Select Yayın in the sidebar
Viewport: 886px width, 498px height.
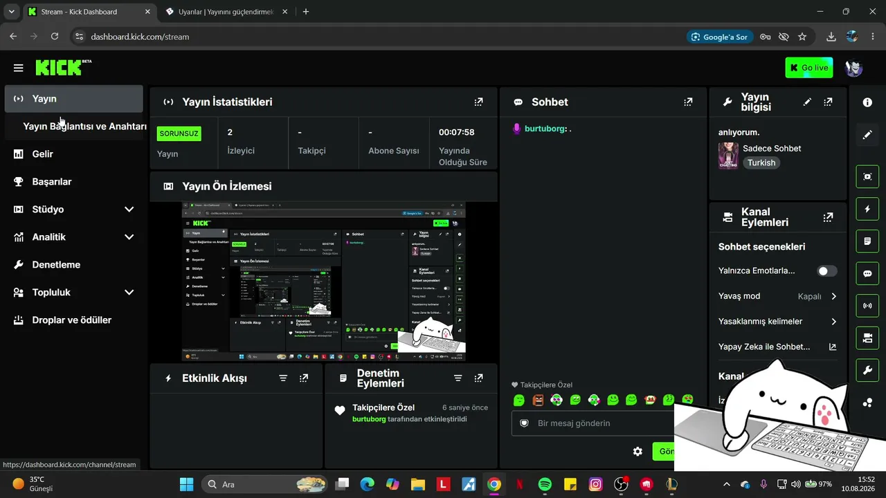73,99
